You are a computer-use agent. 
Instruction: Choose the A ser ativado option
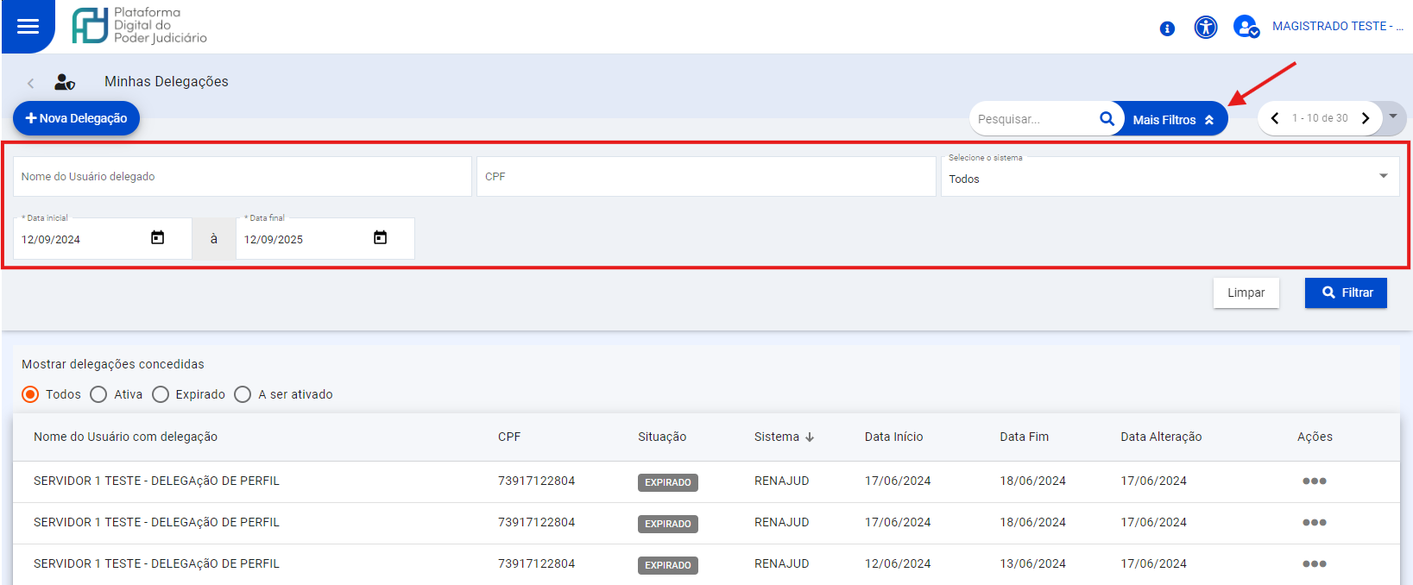(x=243, y=394)
